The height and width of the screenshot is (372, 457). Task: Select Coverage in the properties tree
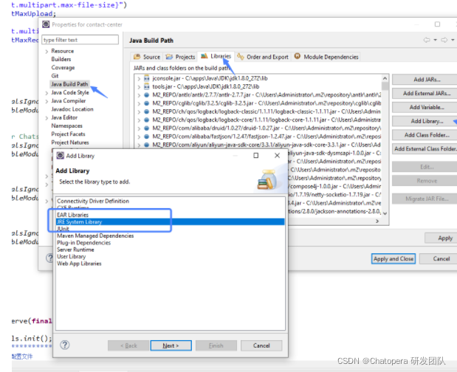(63, 68)
